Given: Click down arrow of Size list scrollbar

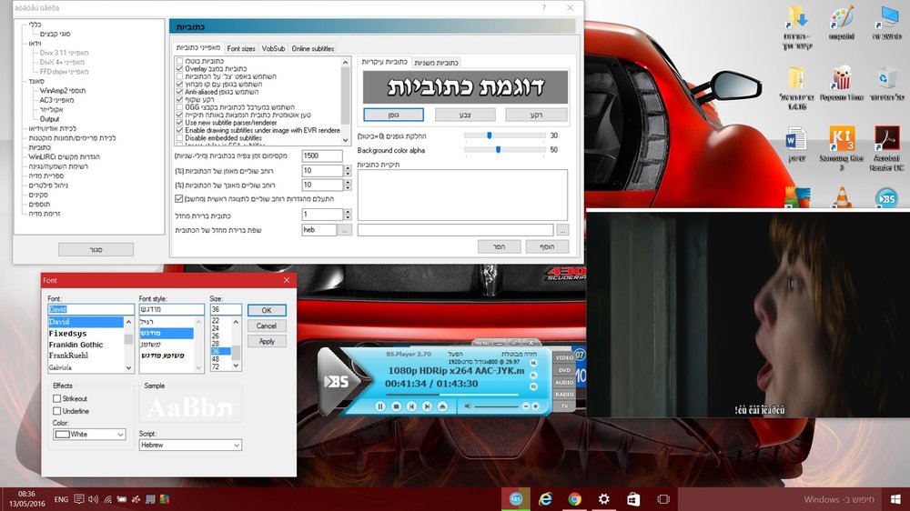Looking at the screenshot, I should pos(236,366).
